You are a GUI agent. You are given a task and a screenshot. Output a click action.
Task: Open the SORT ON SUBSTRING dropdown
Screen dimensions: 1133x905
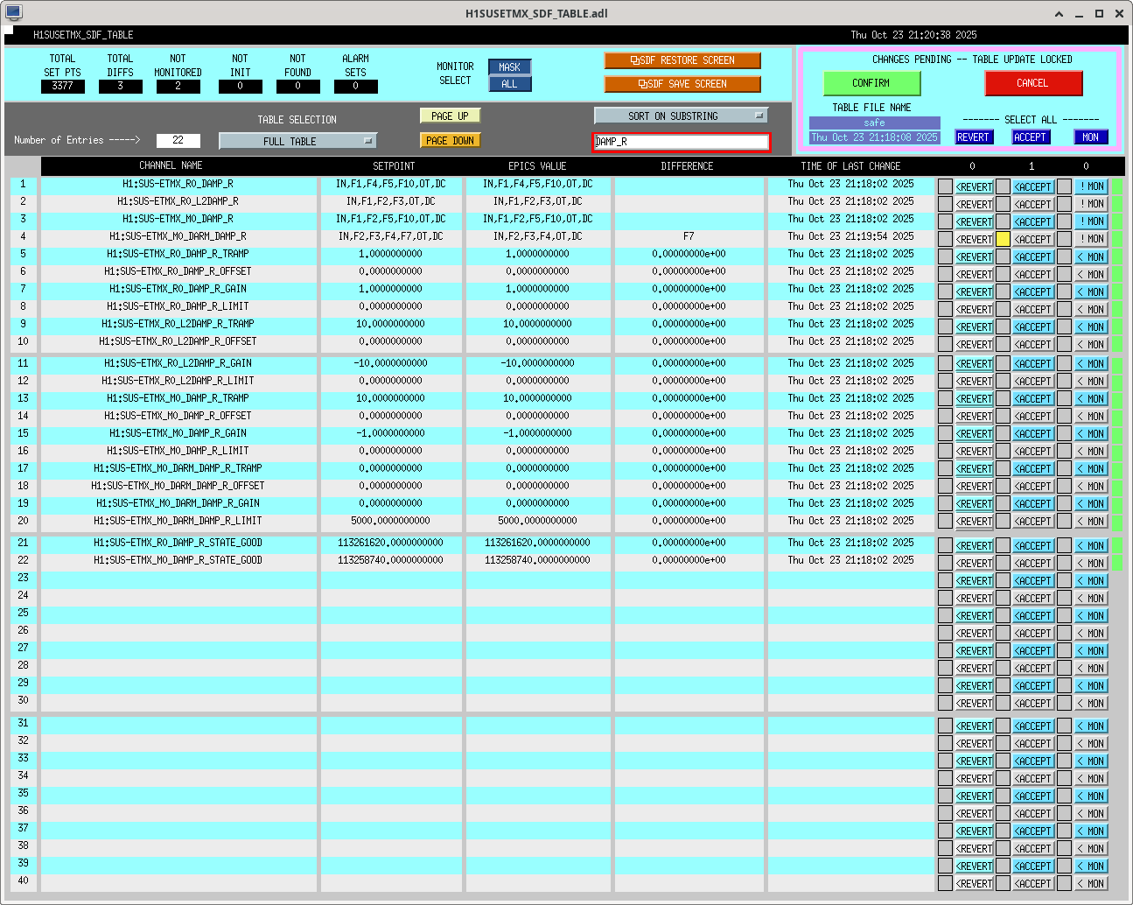[681, 116]
